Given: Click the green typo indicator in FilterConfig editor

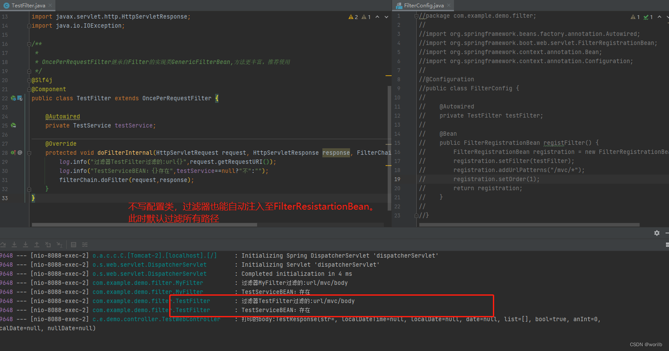Looking at the screenshot, I should click(x=648, y=17).
